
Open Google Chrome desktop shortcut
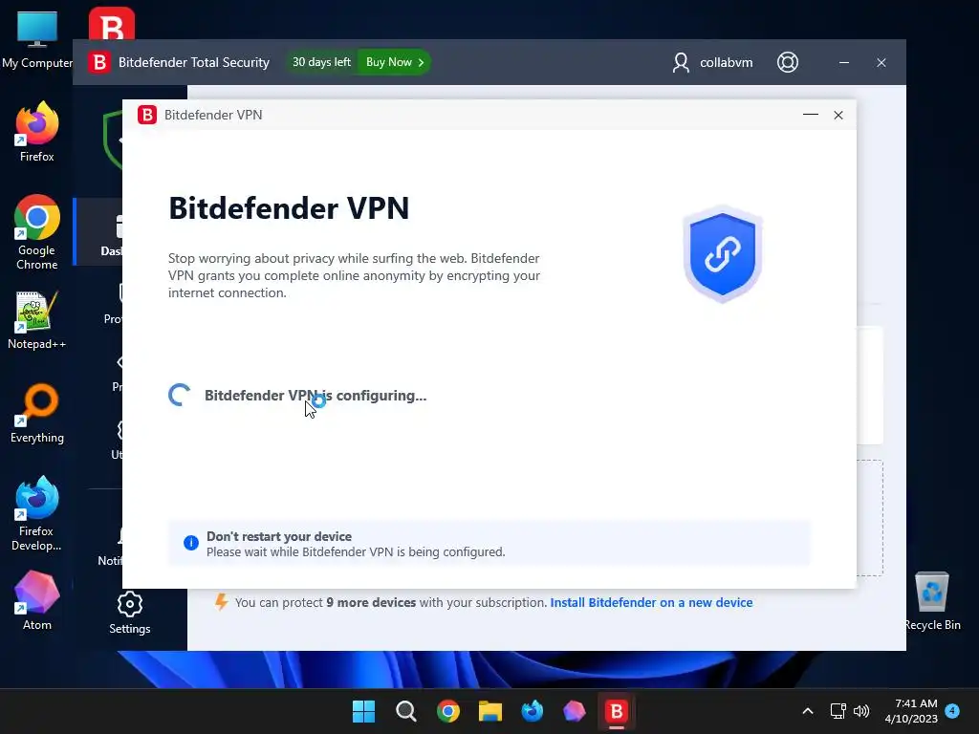coord(37,232)
